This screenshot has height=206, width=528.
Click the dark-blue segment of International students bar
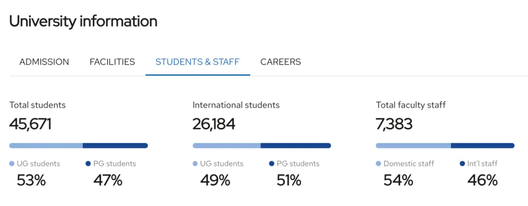(296, 146)
